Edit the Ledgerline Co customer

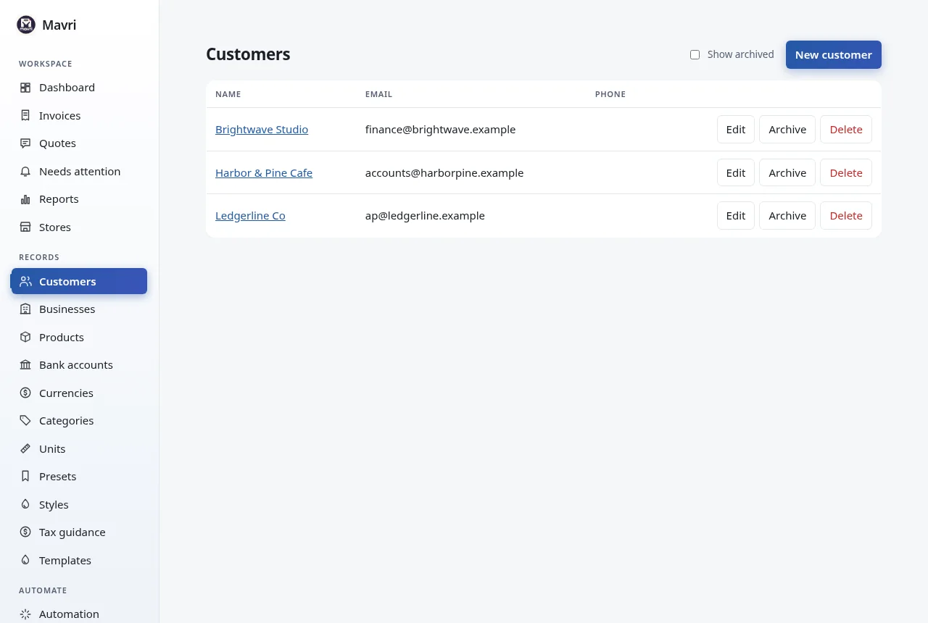(736, 215)
